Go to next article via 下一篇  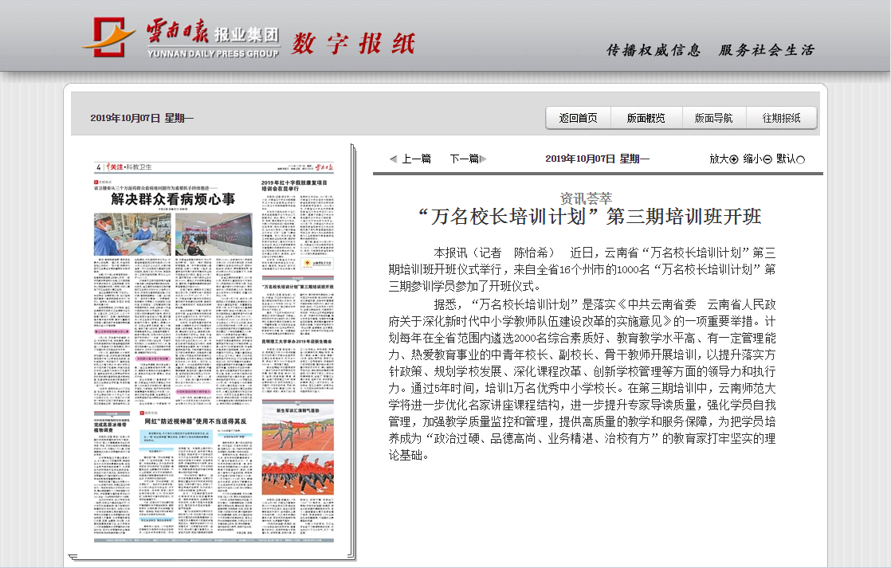pyautogui.click(x=464, y=159)
